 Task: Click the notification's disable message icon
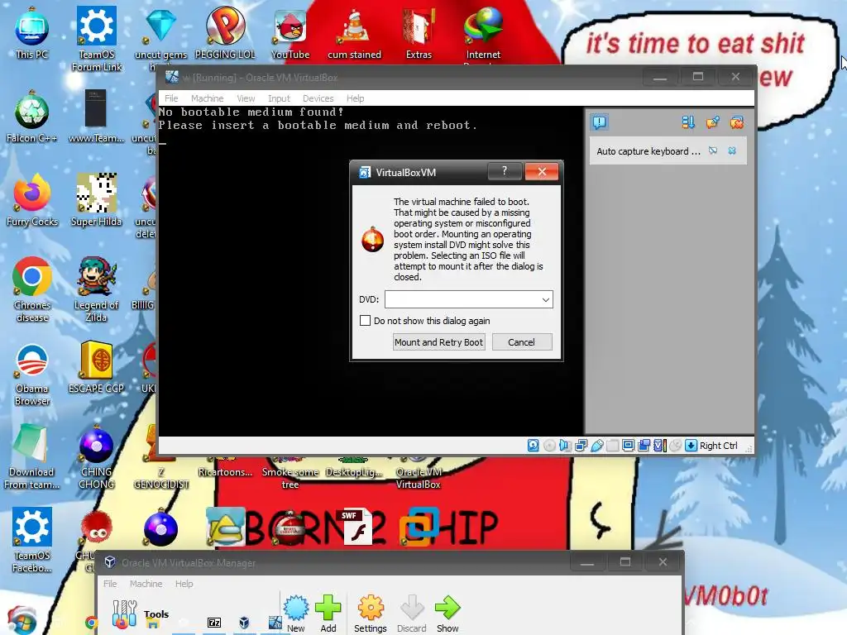(x=713, y=150)
